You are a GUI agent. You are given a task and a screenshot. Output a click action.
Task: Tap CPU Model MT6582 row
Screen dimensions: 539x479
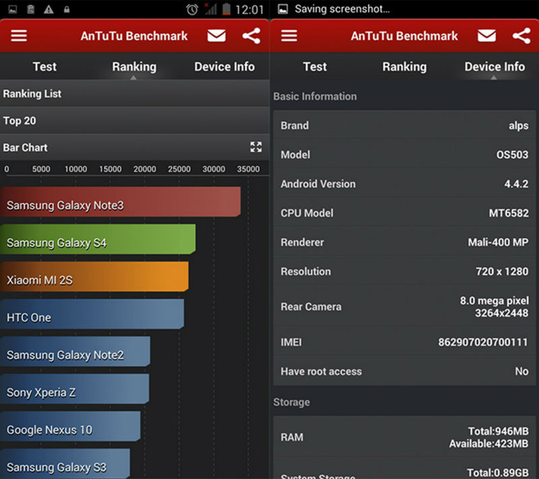point(404,213)
